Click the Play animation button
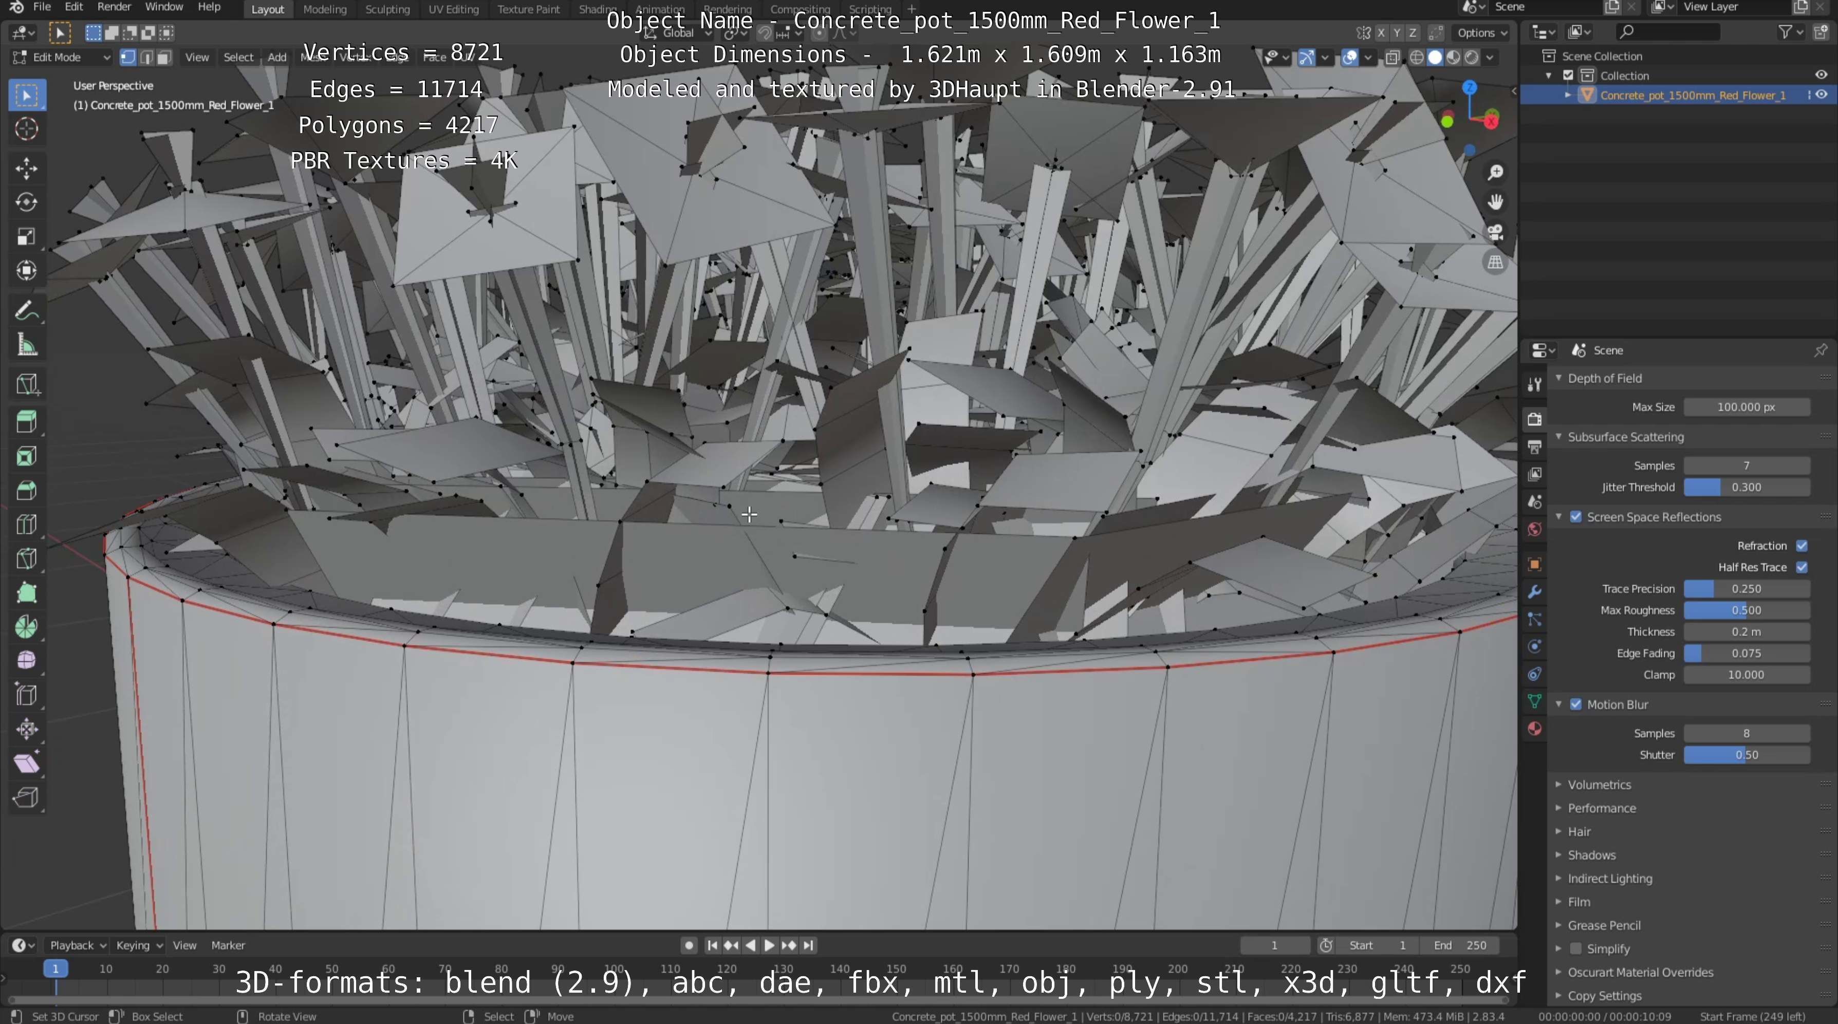This screenshot has height=1024, width=1838. point(769,945)
